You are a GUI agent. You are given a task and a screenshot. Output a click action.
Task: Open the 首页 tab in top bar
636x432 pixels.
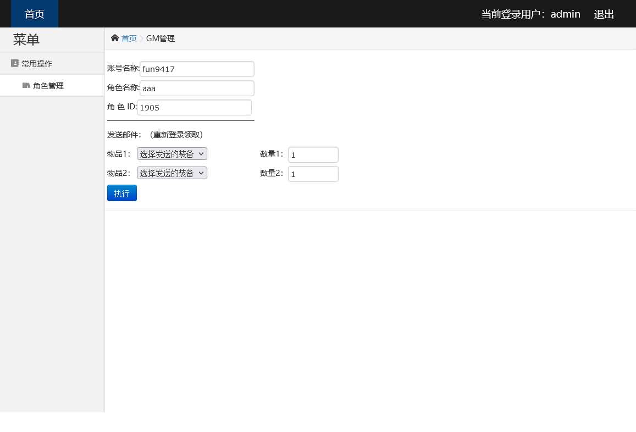[x=35, y=14]
